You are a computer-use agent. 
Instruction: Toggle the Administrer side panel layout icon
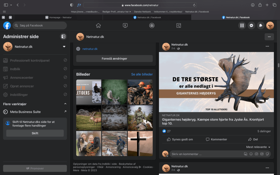coord(63,36)
